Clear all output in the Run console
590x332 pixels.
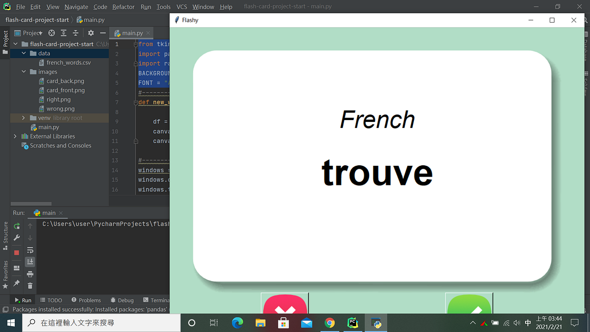[x=30, y=286]
